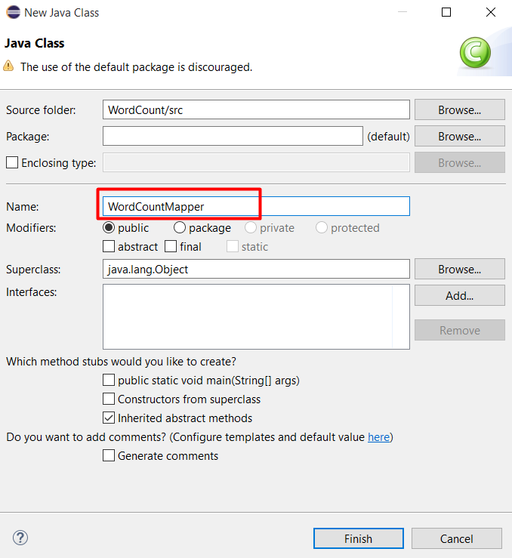The image size is (512, 558).
Task: Browse for the Source folder
Action: tap(459, 109)
